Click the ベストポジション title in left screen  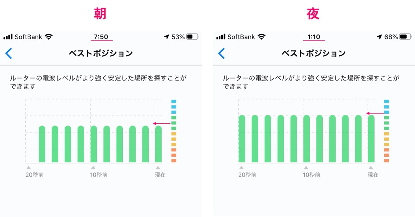[x=101, y=53]
